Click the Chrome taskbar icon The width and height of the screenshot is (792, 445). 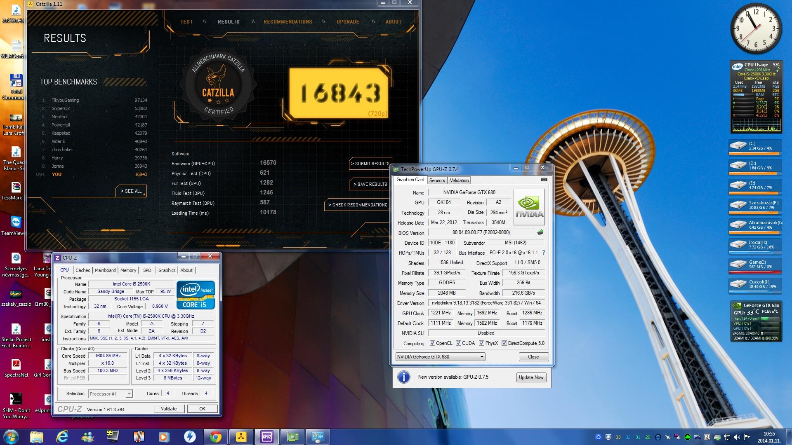click(215, 437)
